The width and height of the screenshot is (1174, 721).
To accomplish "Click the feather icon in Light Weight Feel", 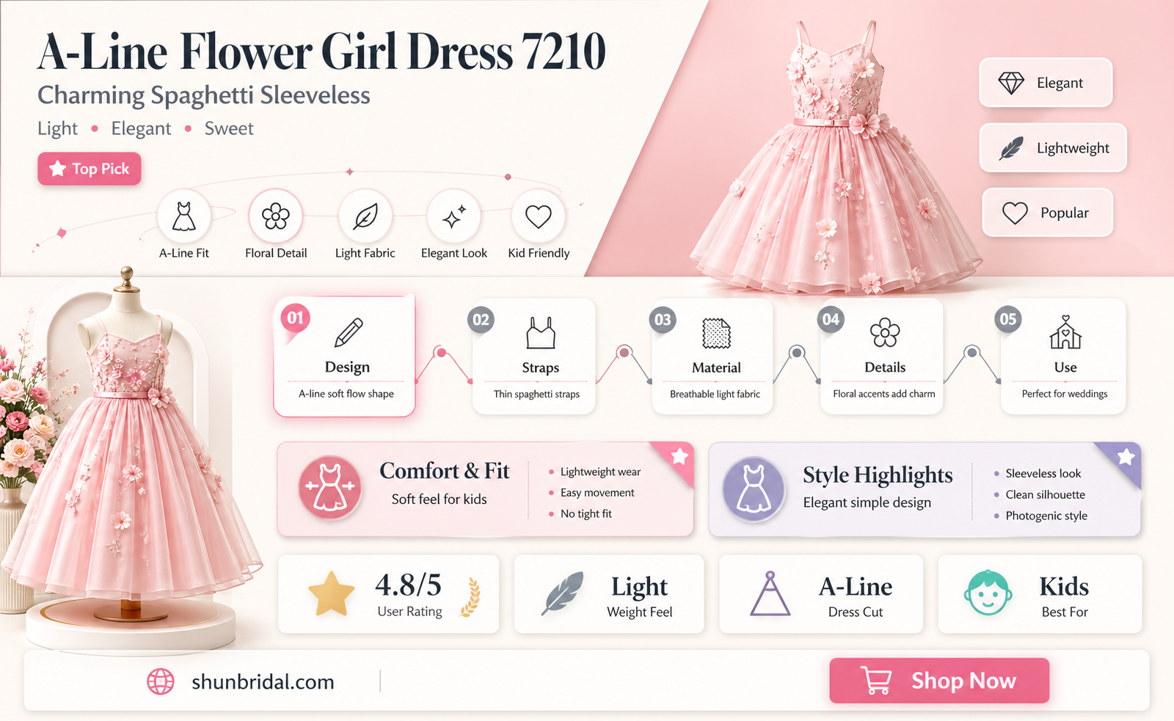I will point(563,593).
